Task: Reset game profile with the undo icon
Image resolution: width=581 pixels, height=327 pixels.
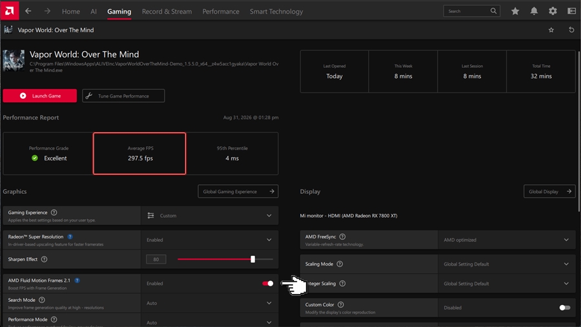Action: click(x=571, y=30)
